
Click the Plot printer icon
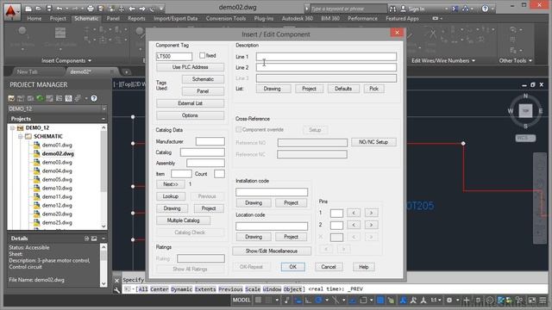coord(91,9)
